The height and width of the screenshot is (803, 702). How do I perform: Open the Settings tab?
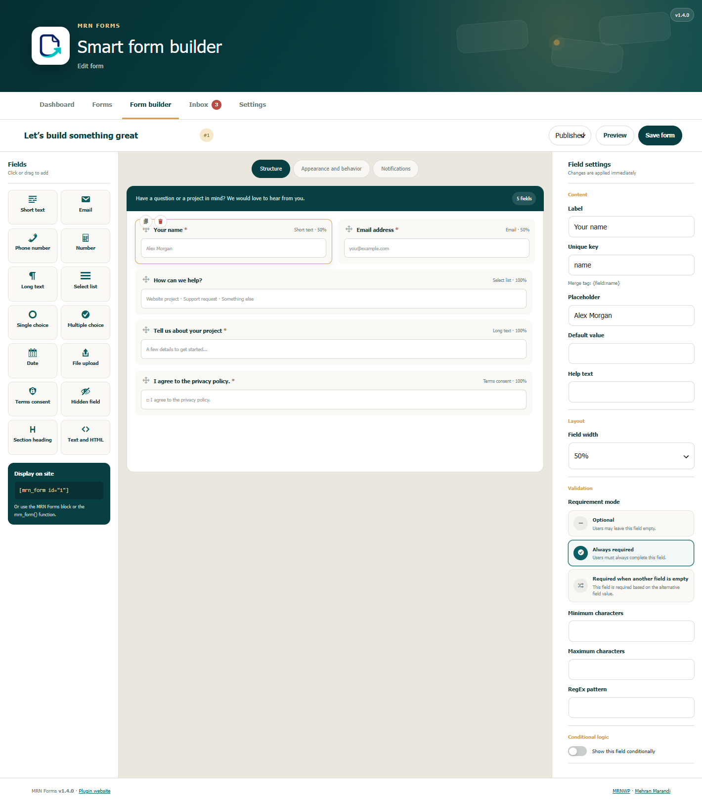coord(253,105)
